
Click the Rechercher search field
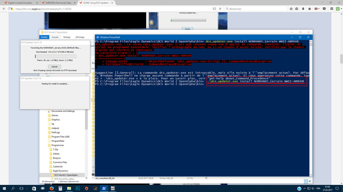256,9
